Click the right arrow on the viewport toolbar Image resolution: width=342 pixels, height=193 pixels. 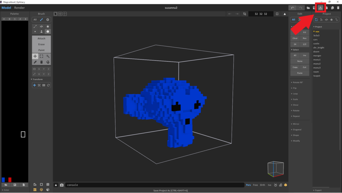[x=237, y=14]
